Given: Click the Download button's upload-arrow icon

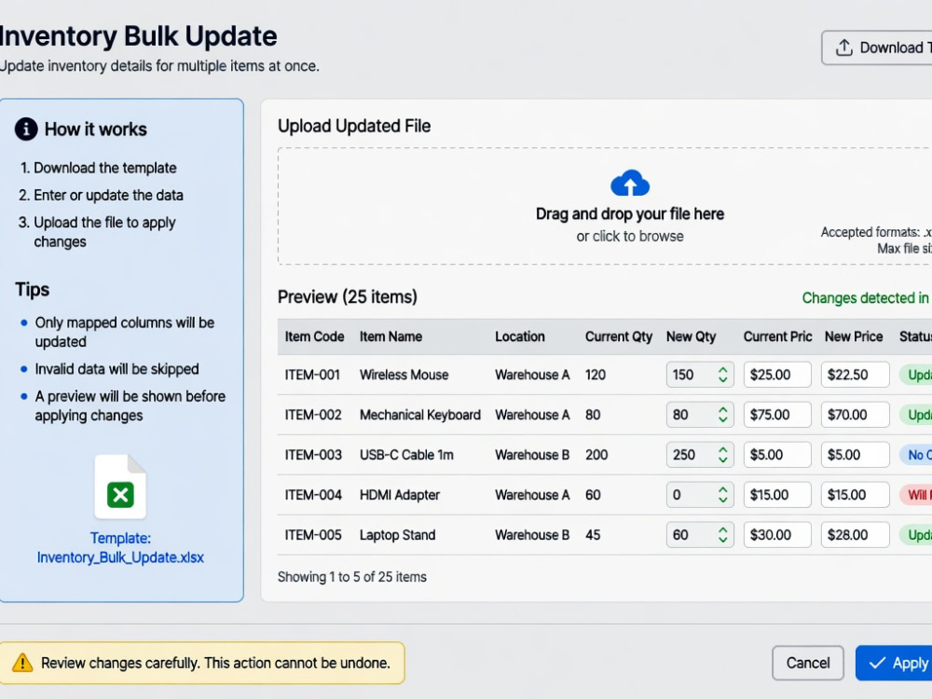Looking at the screenshot, I should [x=844, y=48].
